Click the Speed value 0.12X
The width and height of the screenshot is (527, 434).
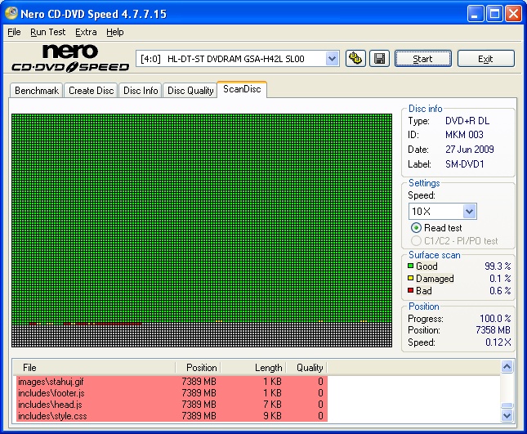click(x=498, y=342)
